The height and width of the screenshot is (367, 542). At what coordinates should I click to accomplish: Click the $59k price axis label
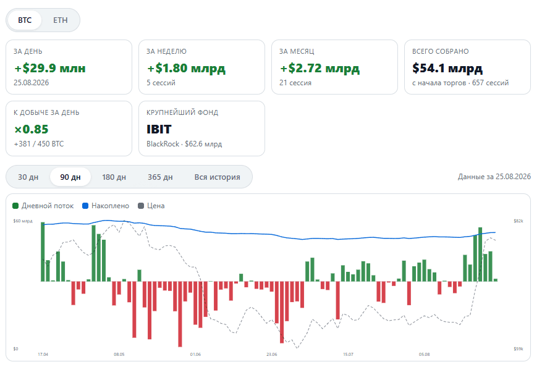click(x=519, y=348)
